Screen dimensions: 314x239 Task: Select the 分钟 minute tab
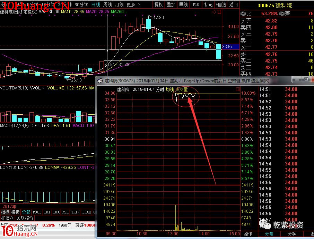[x=292, y=234]
